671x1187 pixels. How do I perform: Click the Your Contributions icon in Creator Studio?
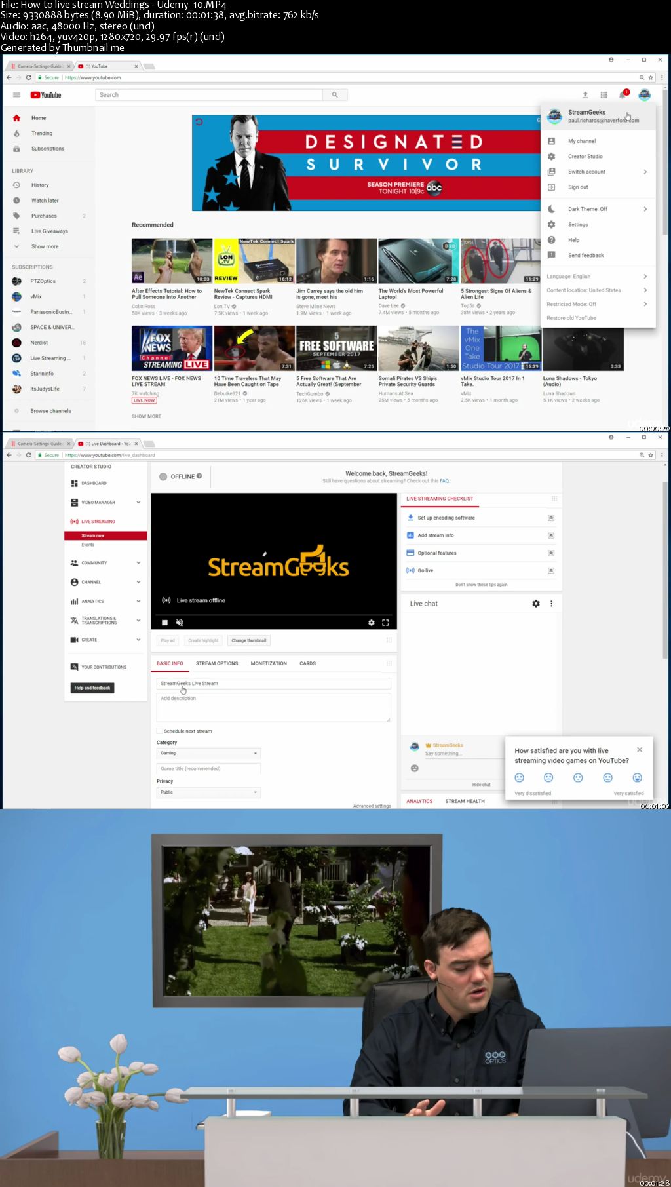[74, 667]
